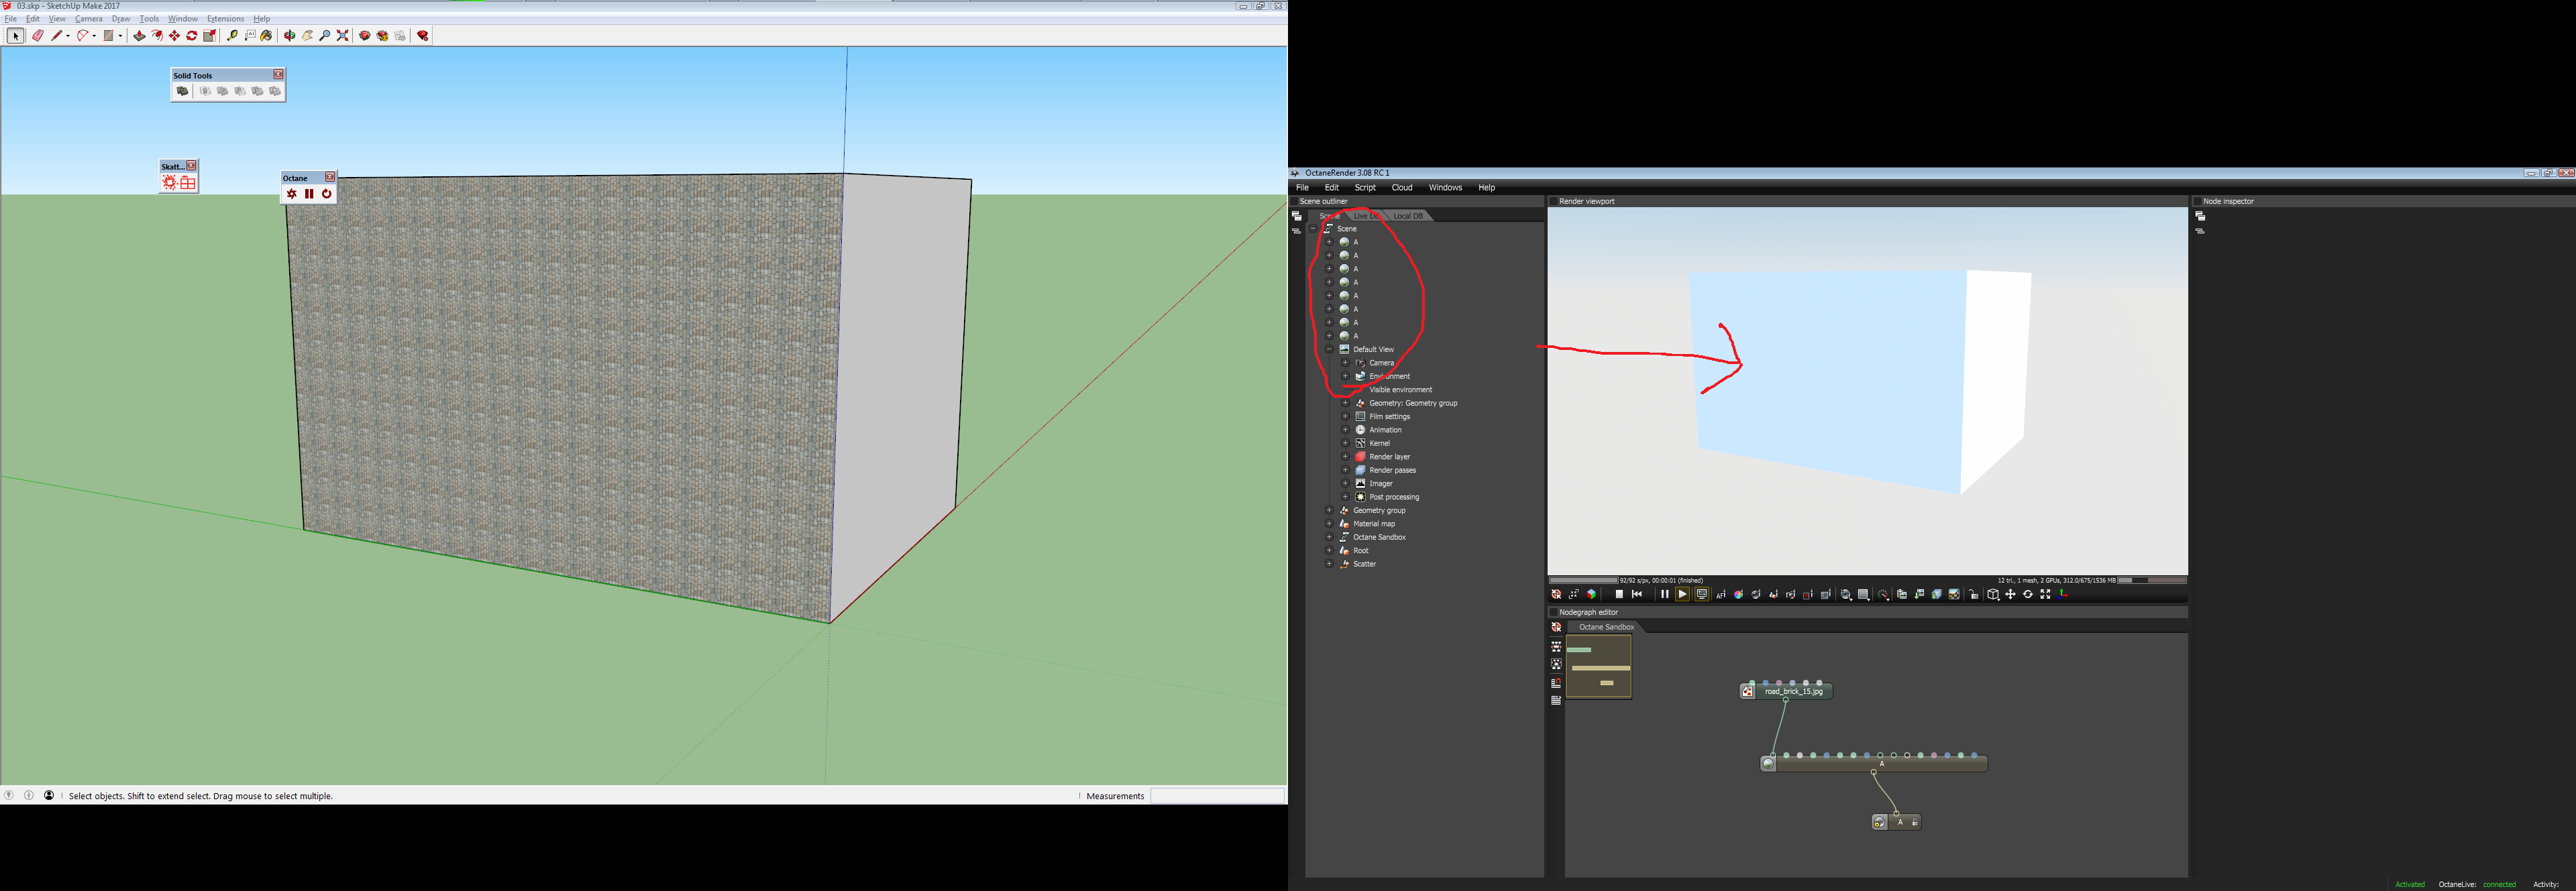The width and height of the screenshot is (2576, 891).
Task: Expand the Kernel node
Action: [1345, 444]
